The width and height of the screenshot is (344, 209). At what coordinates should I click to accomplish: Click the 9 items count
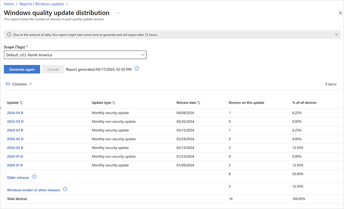[331, 84]
